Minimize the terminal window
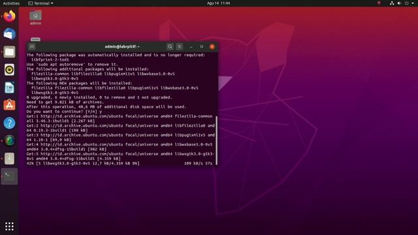The width and height of the screenshot is (418, 235). (x=191, y=46)
